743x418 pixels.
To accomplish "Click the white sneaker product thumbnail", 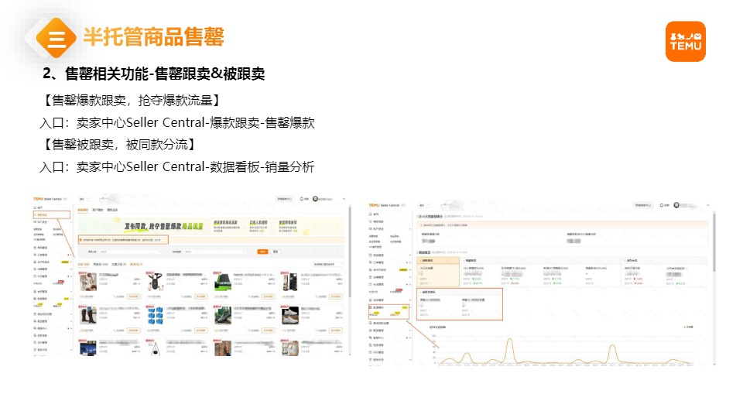I will pyautogui.click(x=289, y=317).
